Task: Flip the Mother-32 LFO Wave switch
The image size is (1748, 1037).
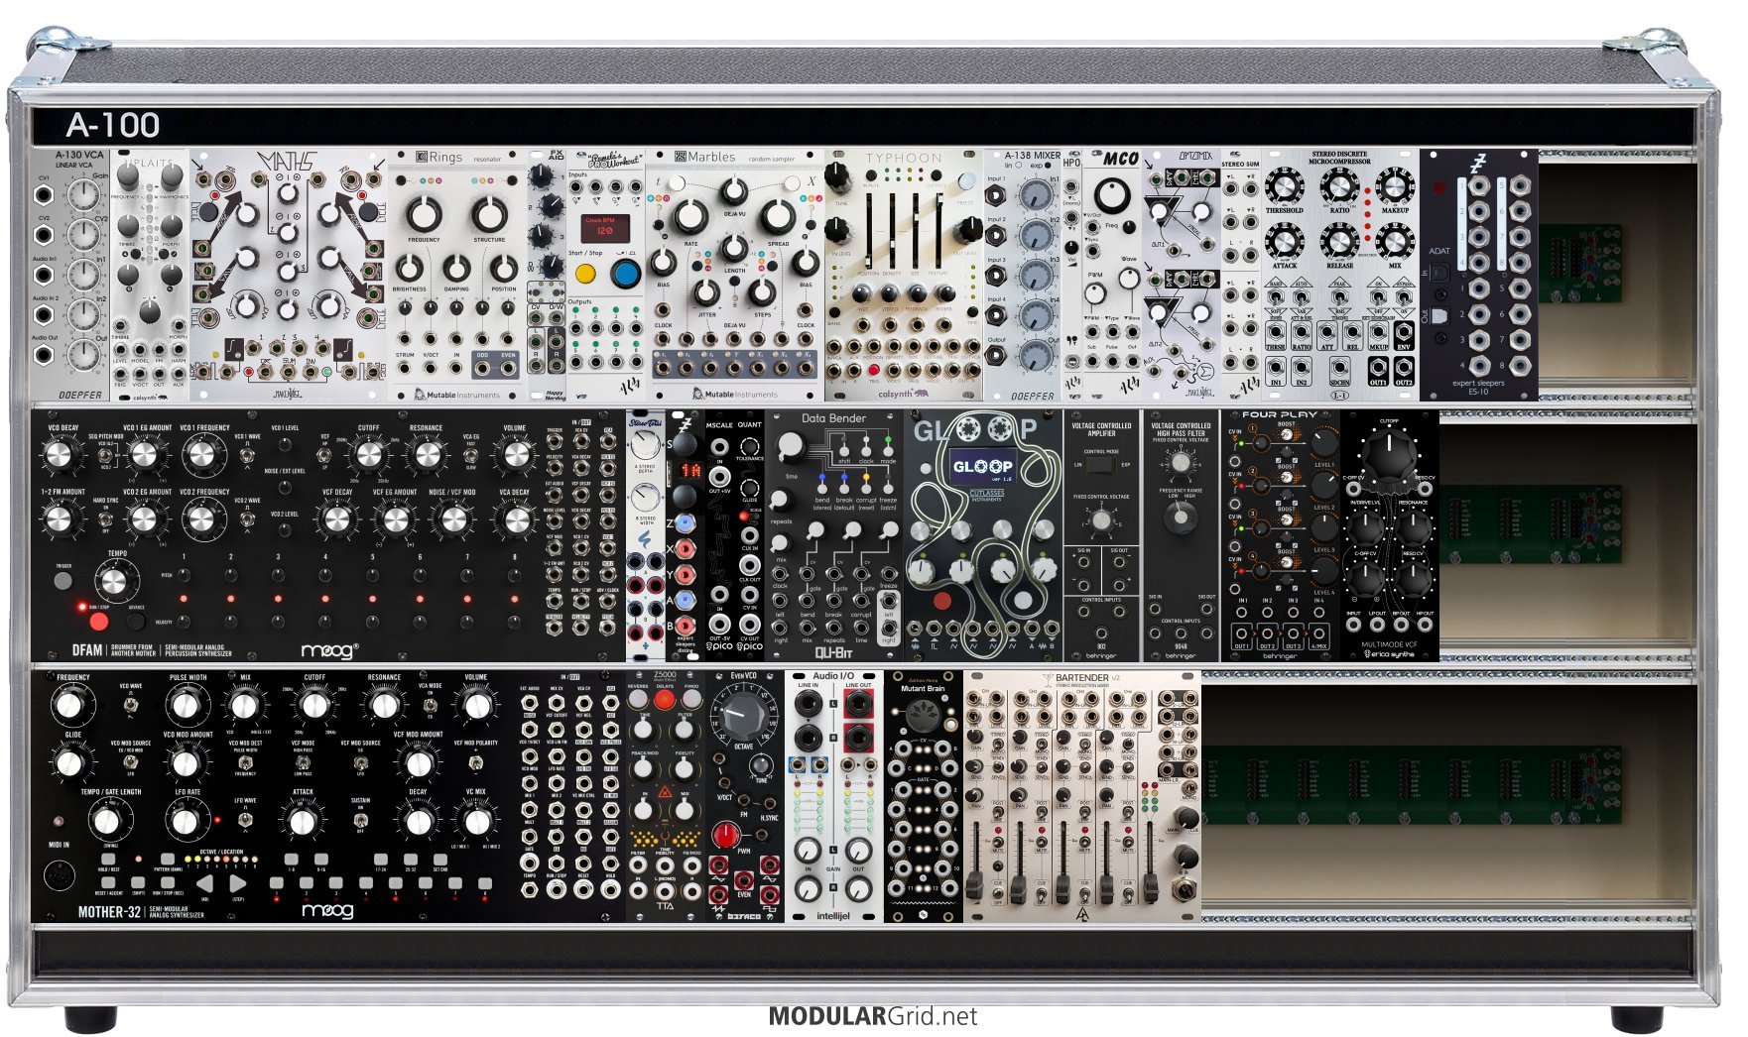Action: (x=245, y=820)
